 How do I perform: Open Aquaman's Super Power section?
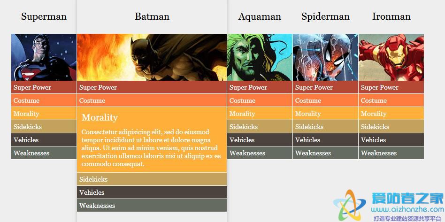pyautogui.click(x=260, y=87)
